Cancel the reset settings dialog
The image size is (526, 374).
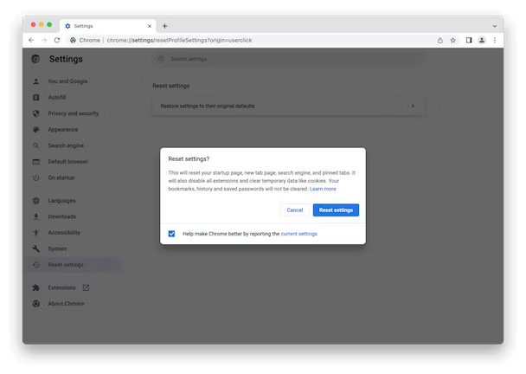click(x=294, y=210)
